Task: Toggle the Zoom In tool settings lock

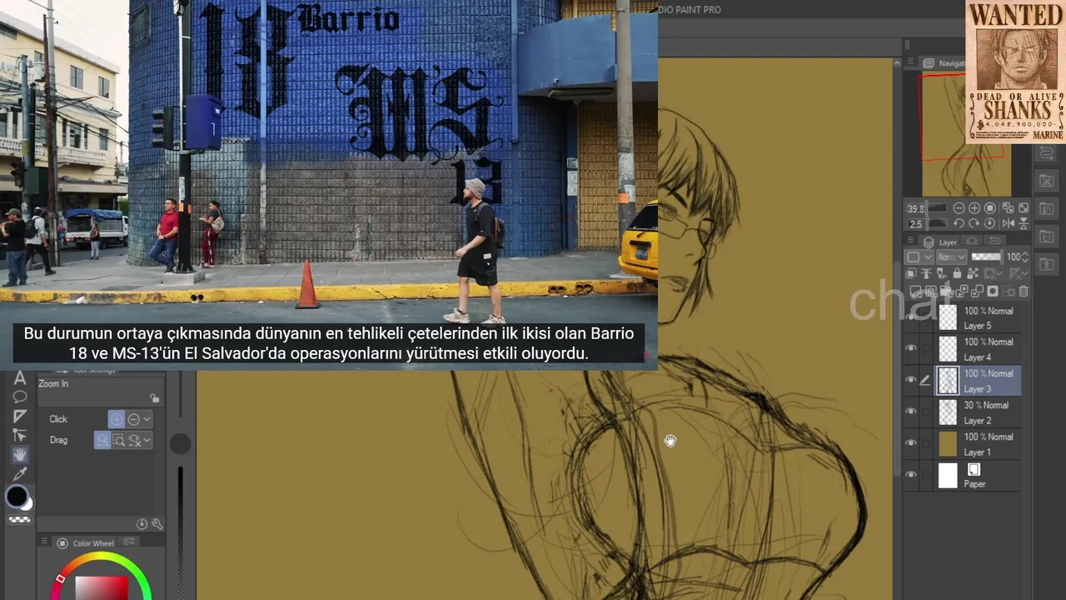Action: coord(154,398)
